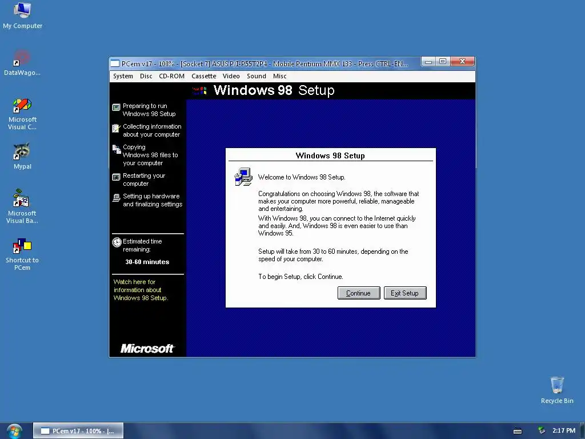Viewport: 585px width, 439px height.
Task: Open the Mypal browser icon
Action: point(22,157)
